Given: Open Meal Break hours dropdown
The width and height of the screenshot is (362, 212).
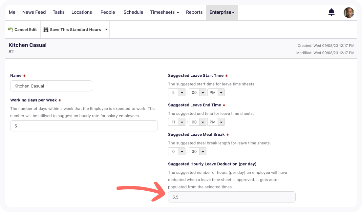Looking at the screenshot, I should tap(177, 152).
